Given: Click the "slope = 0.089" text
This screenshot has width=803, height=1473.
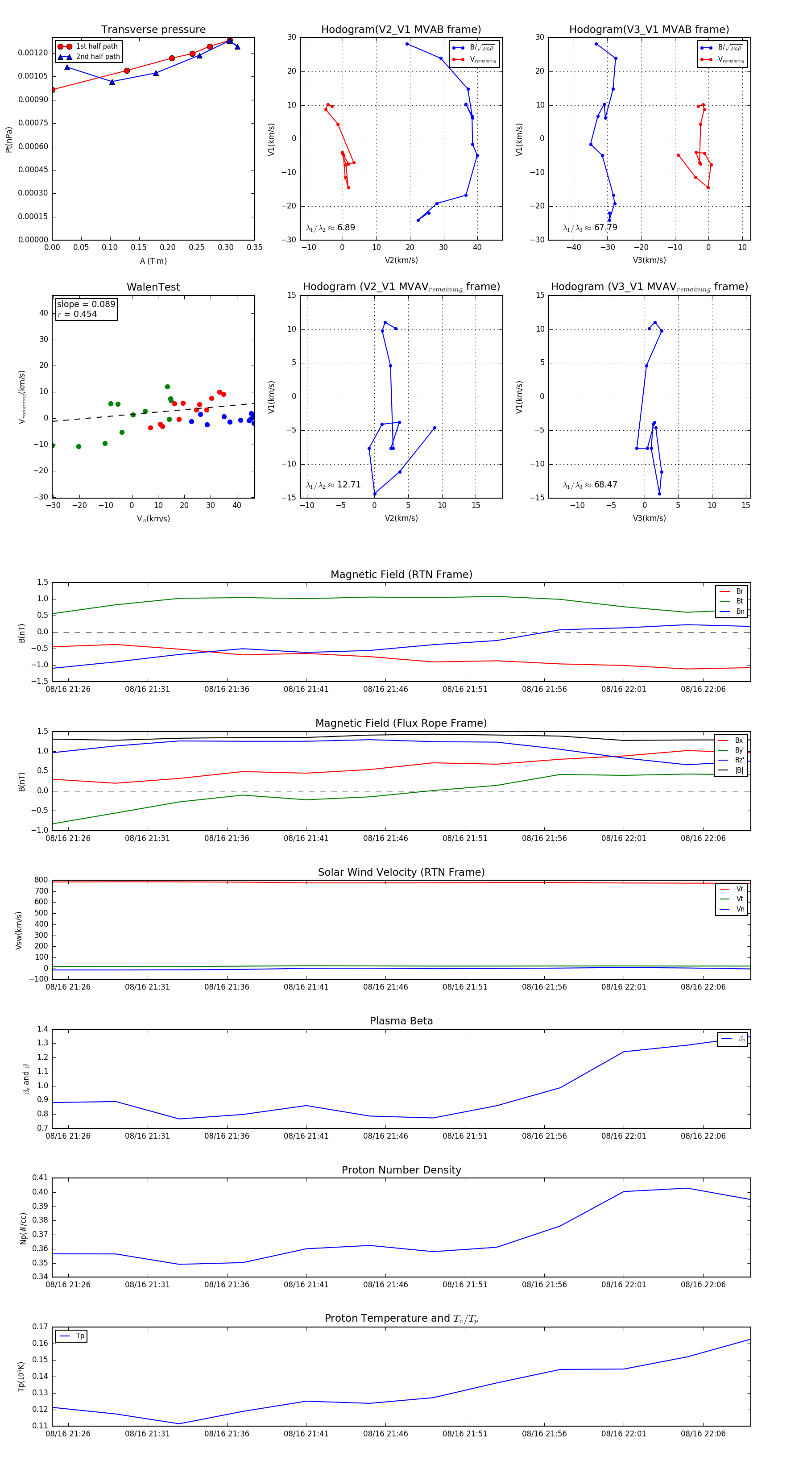Looking at the screenshot, I should pos(86,304).
